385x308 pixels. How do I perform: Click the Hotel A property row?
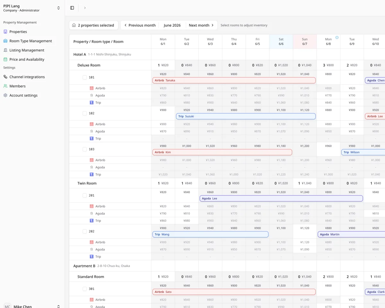tap(110, 54)
